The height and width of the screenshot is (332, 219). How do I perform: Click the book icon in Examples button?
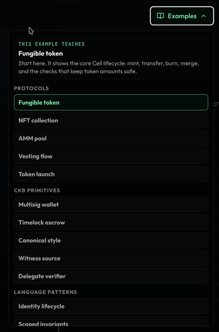(161, 16)
